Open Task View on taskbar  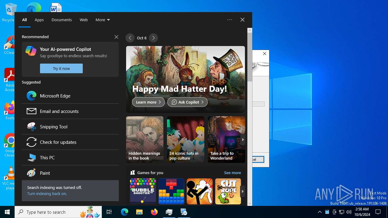point(109,212)
